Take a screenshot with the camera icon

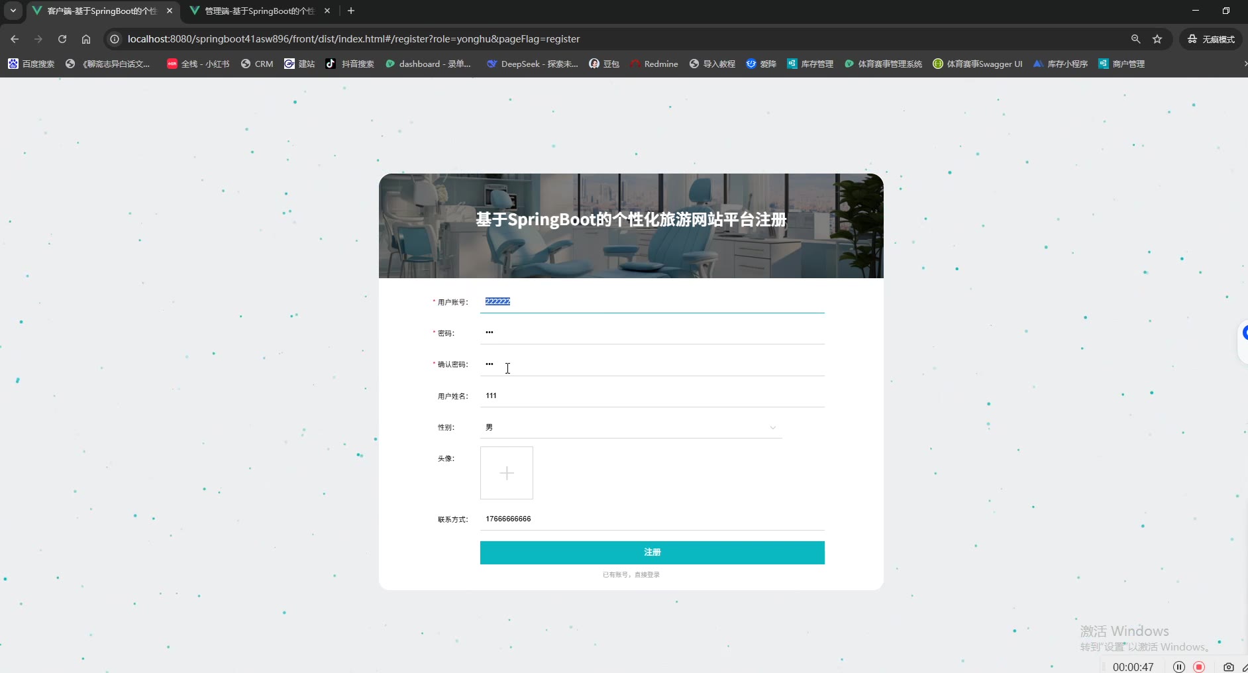1228,666
